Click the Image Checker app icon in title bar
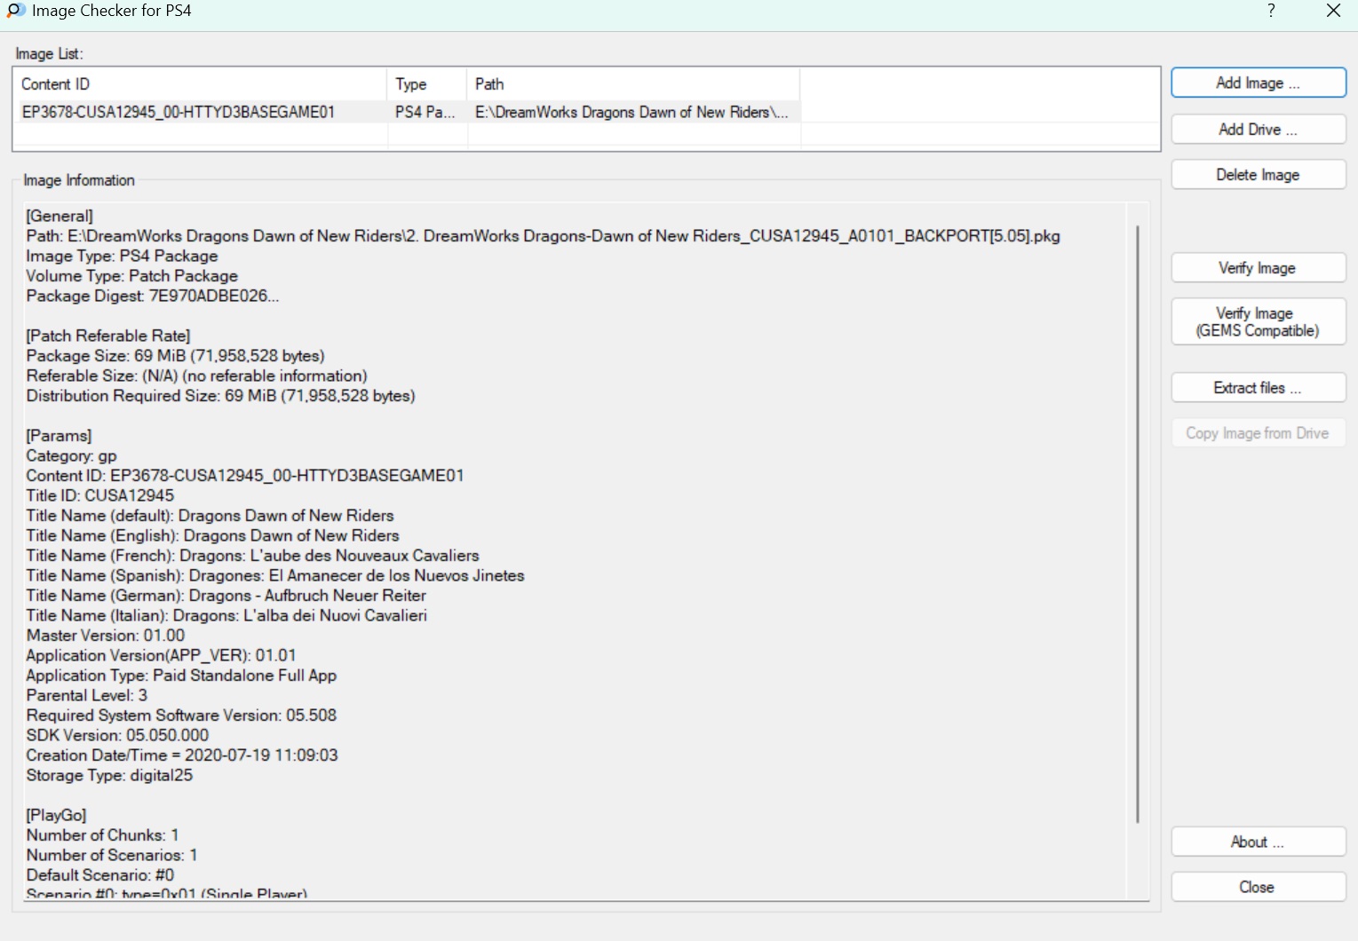This screenshot has width=1358, height=941. 16,11
